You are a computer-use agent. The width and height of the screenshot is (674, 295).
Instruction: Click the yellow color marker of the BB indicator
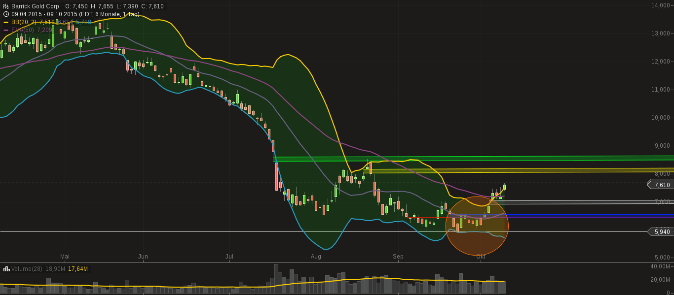pyautogui.click(x=5, y=22)
